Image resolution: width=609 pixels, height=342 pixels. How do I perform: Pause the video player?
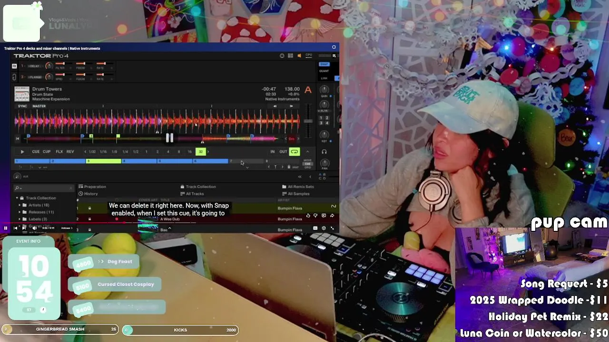coord(6,228)
